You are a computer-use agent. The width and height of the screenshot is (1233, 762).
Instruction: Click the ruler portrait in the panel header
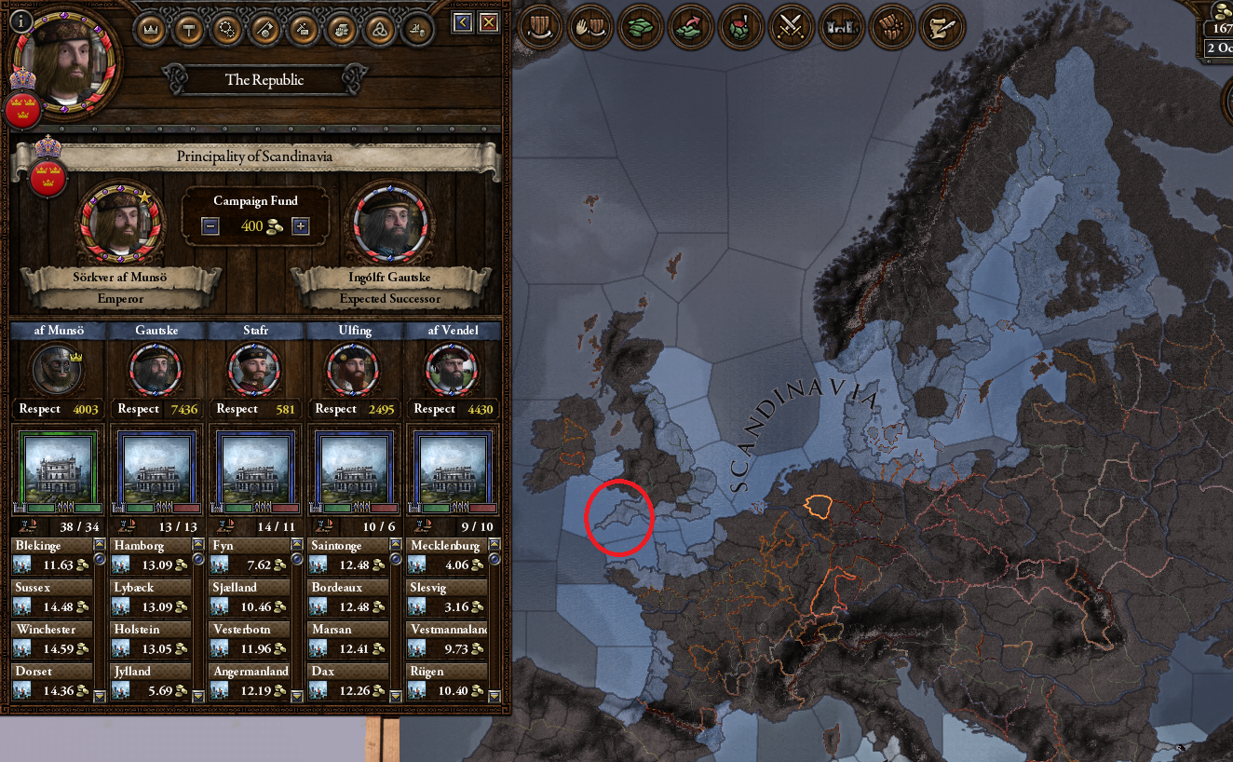(65, 61)
